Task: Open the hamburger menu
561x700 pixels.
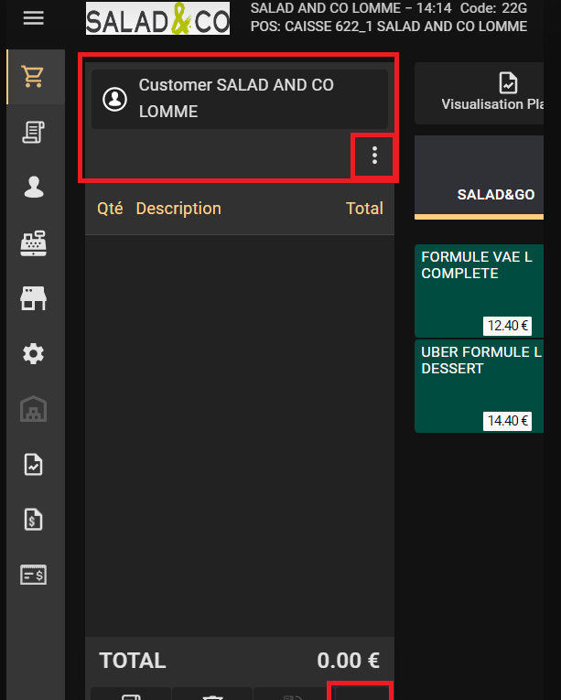Action: click(x=33, y=17)
